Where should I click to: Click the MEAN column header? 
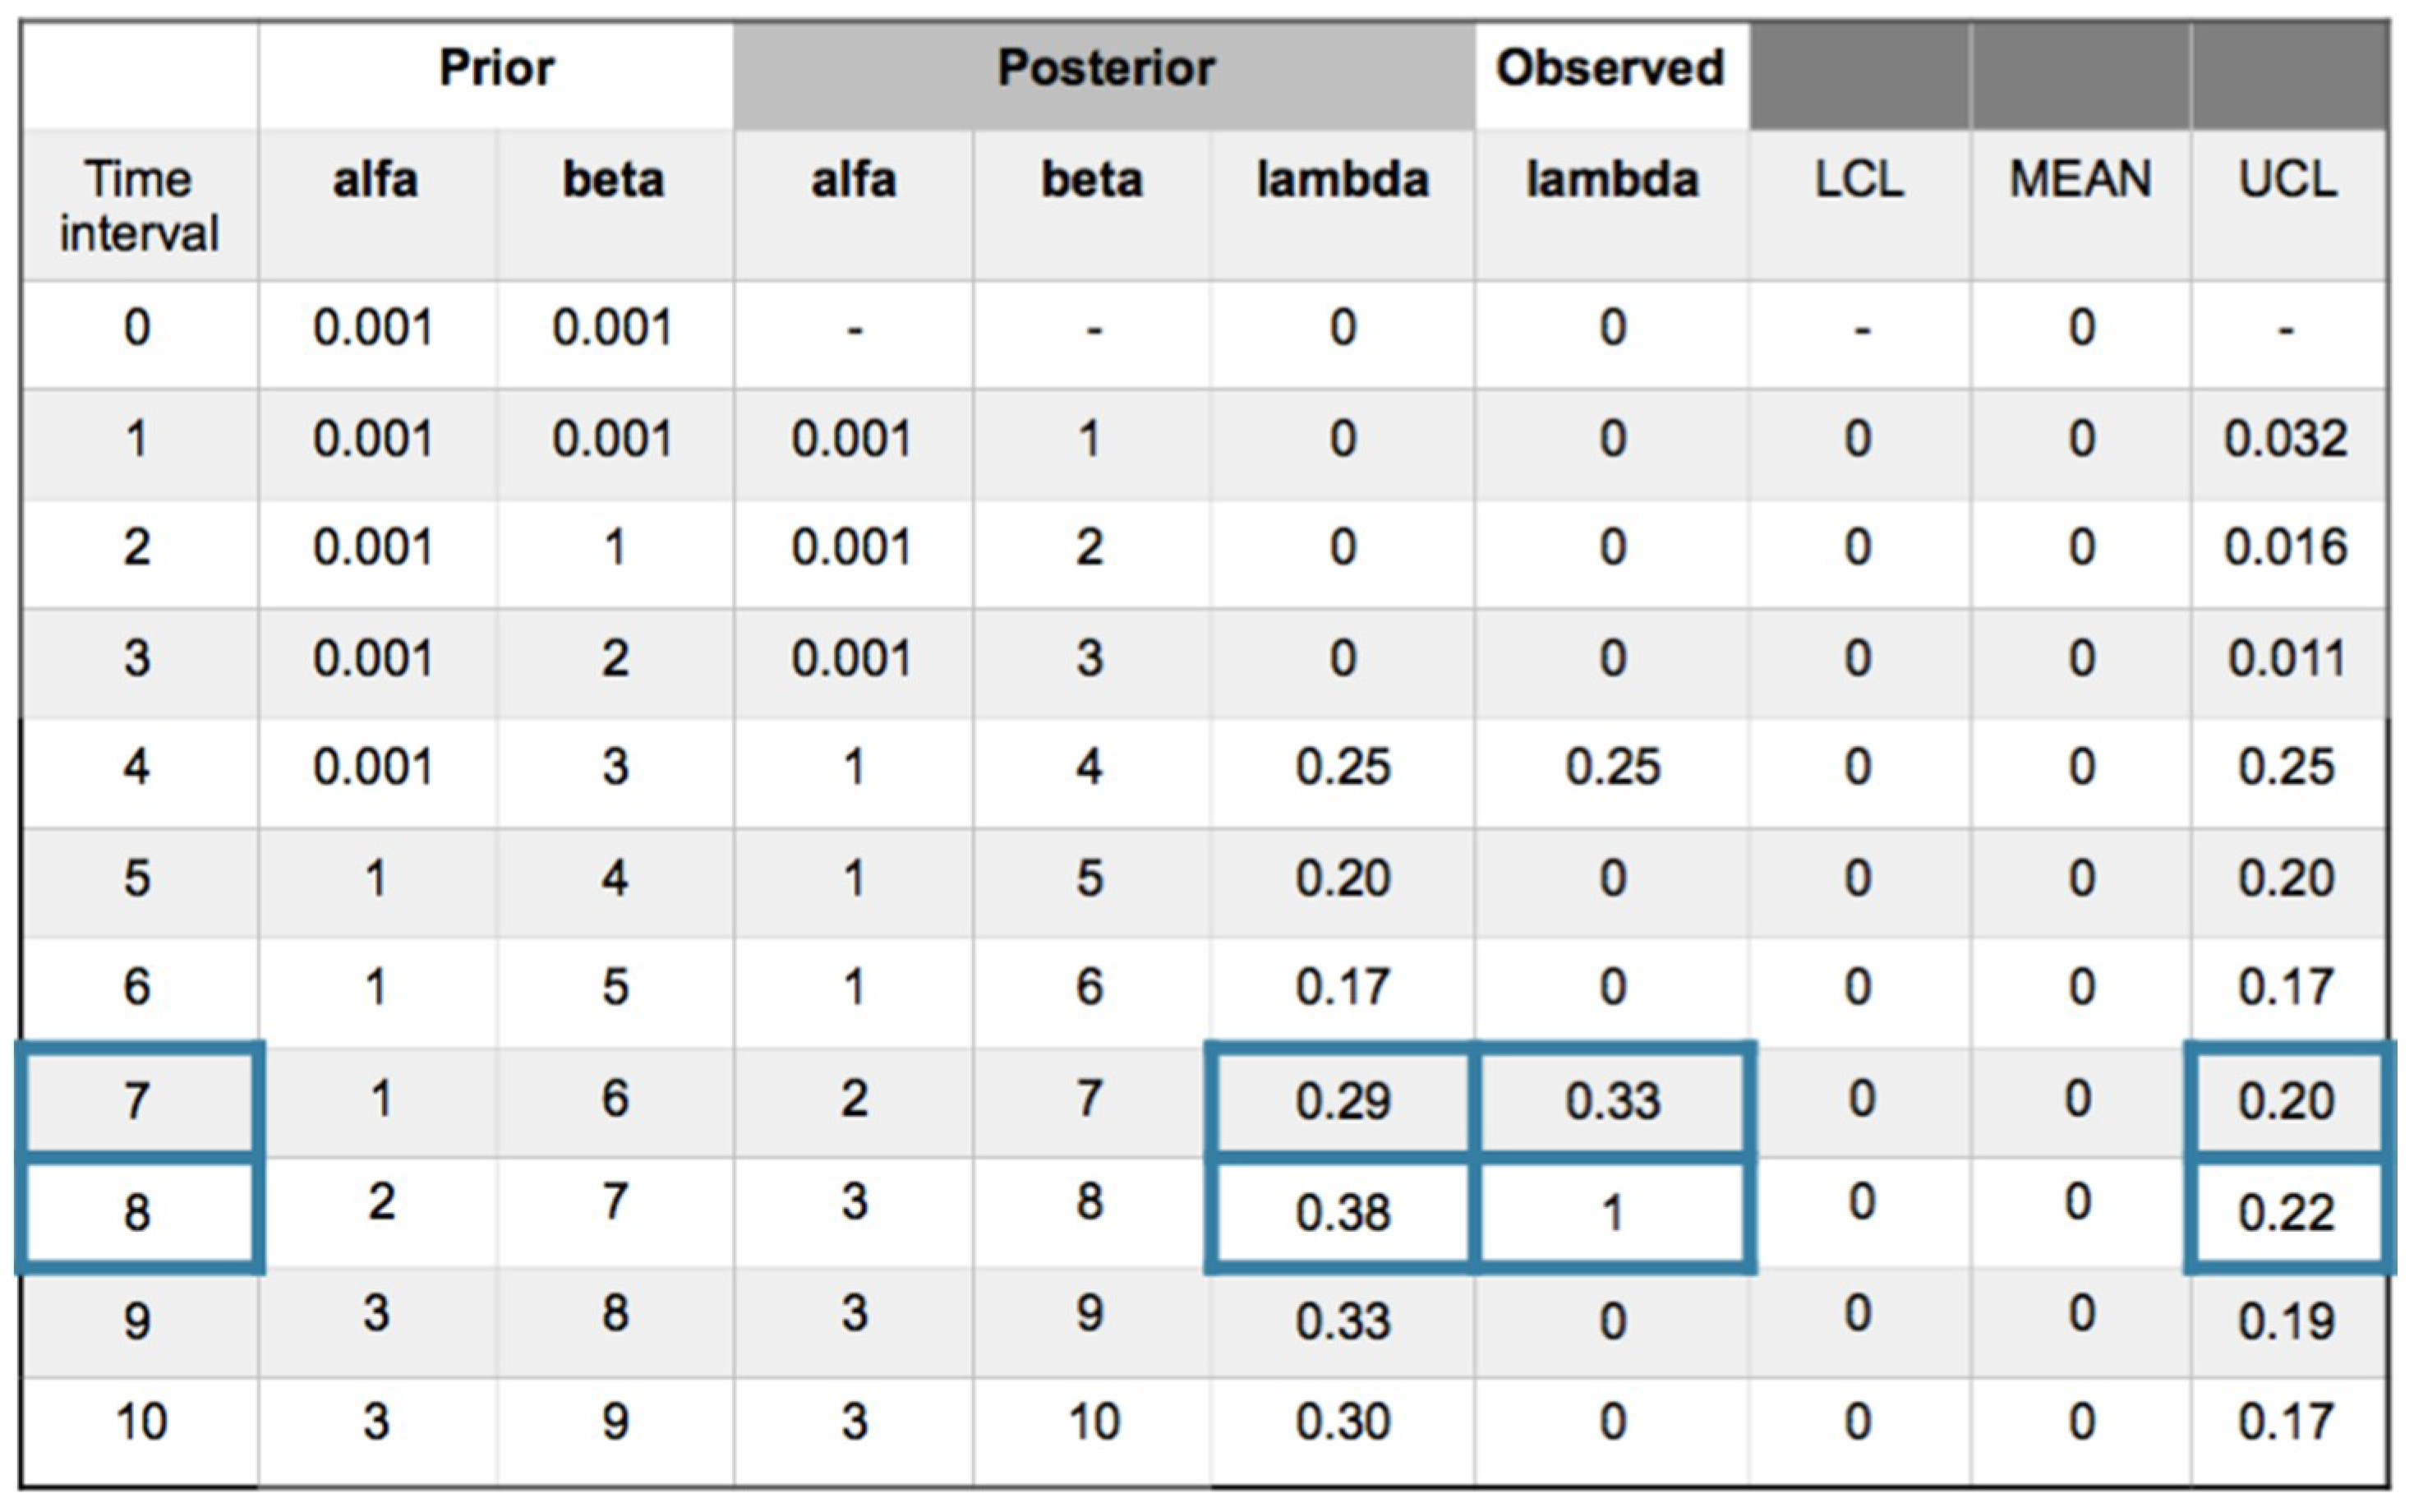[2080, 180]
